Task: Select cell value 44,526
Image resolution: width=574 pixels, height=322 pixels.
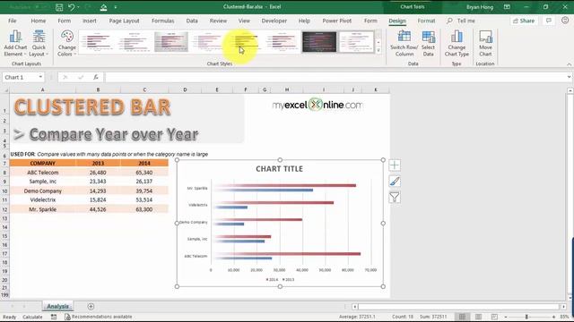Action: click(x=98, y=209)
